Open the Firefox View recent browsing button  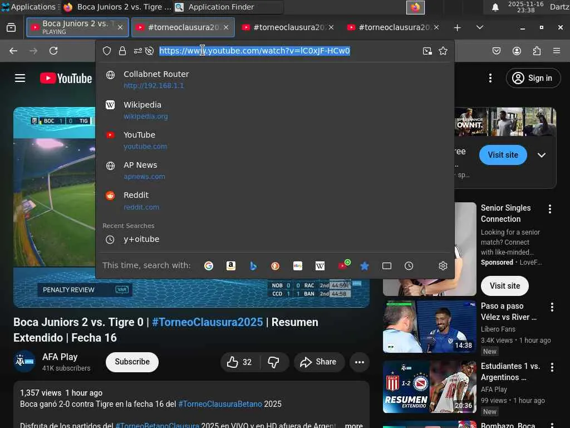pos(11,27)
